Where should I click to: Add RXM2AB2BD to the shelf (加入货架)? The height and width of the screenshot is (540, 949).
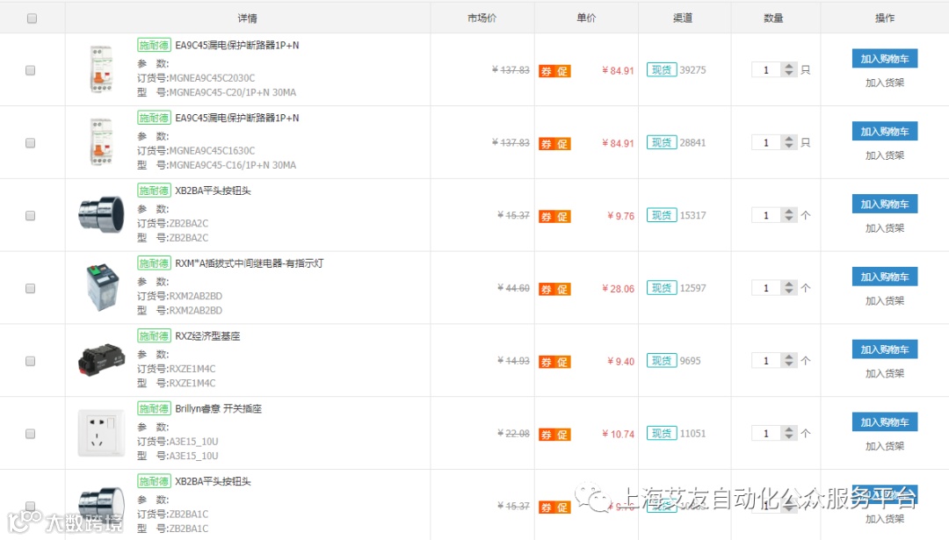coord(884,300)
